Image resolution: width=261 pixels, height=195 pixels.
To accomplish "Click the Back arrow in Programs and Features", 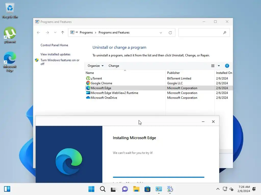I will pos(38,32).
